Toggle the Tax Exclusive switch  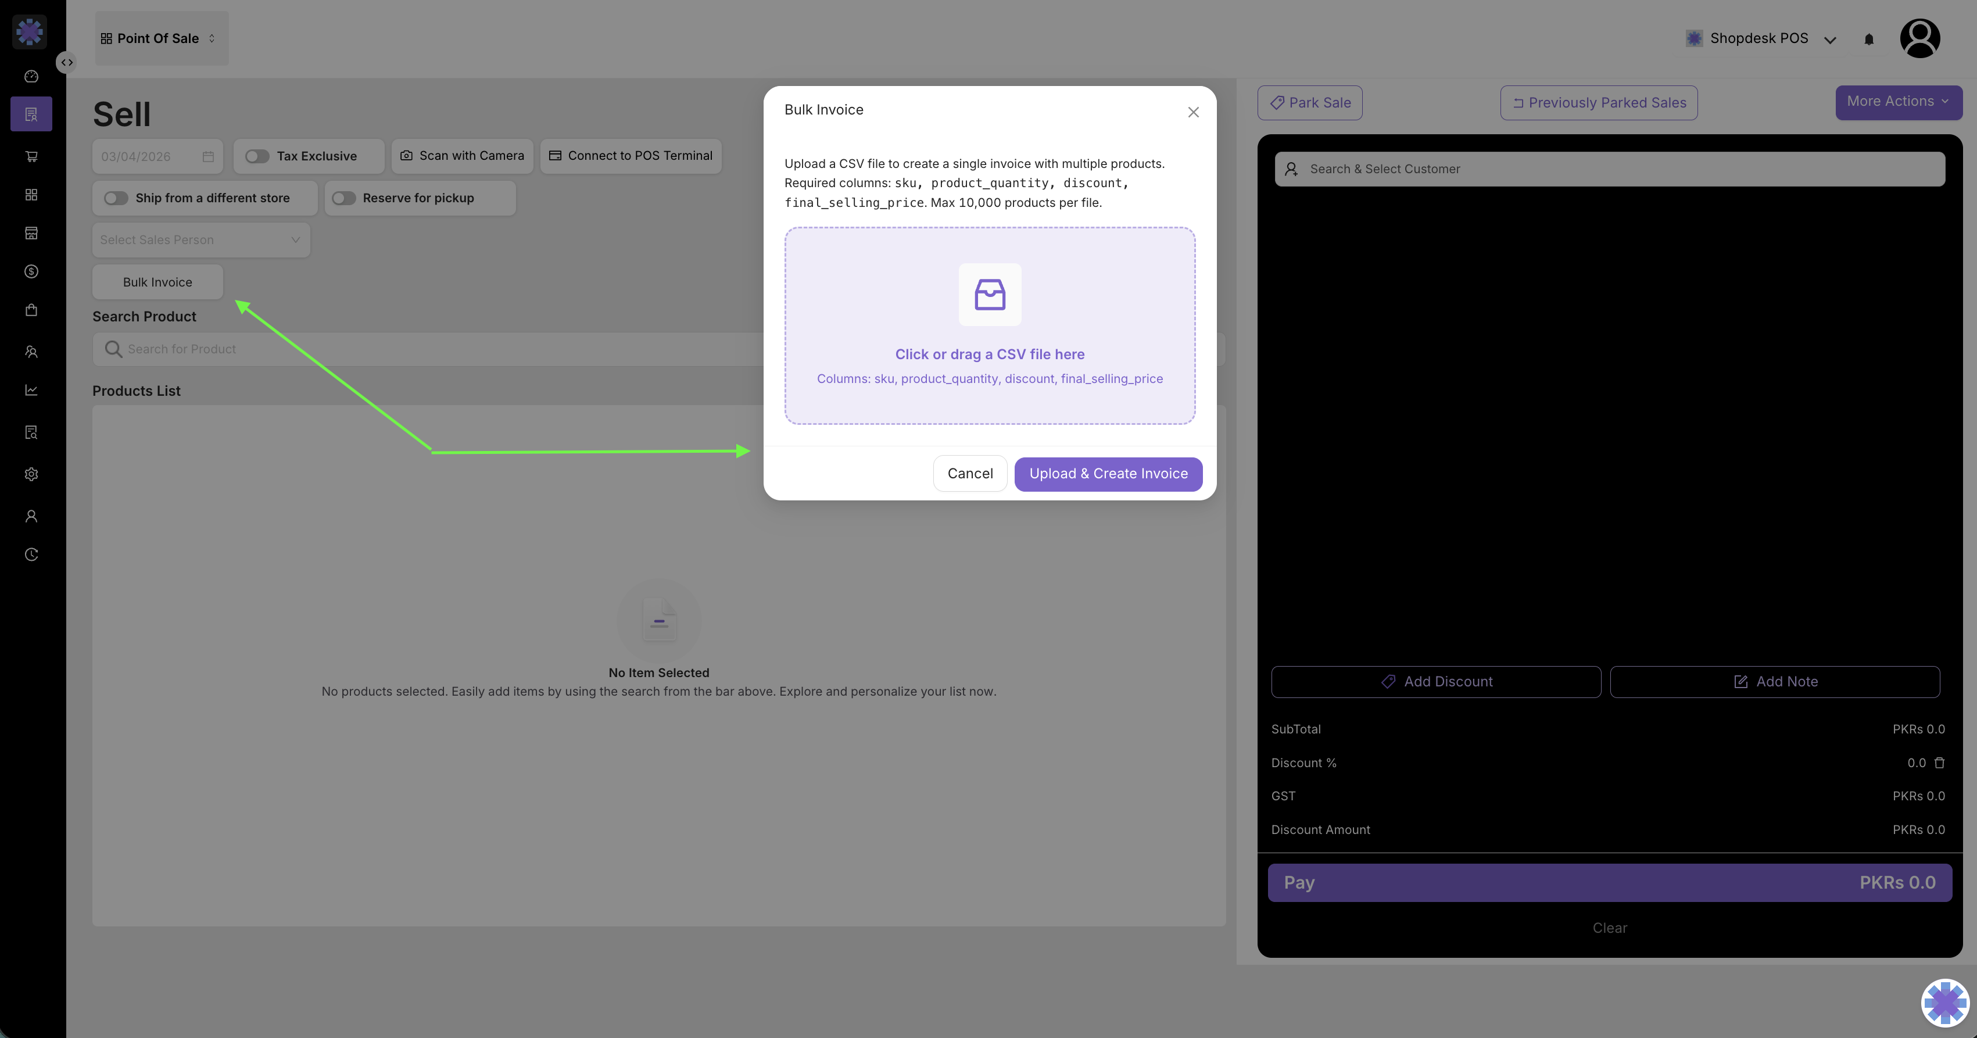257,156
